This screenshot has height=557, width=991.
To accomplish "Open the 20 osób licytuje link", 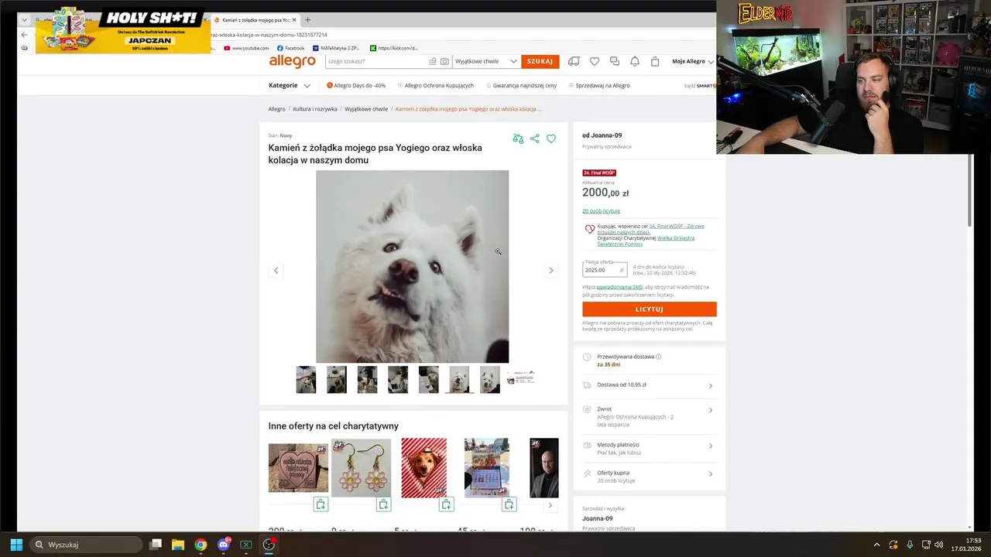I will click(601, 211).
